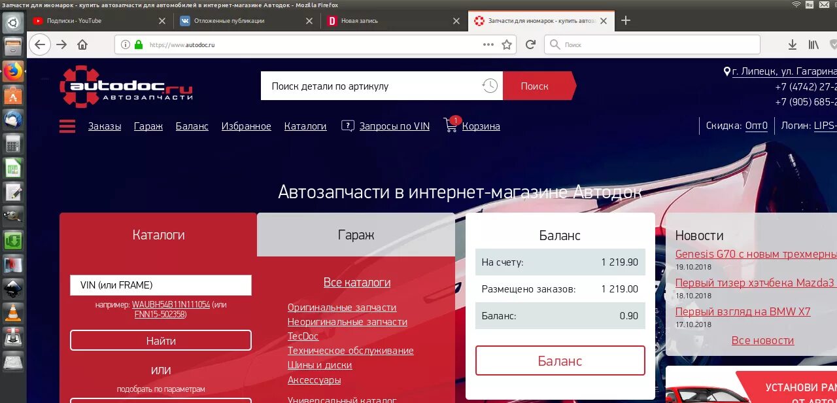Open Аксессуары catalog link
This screenshot has width=837, height=403.
tap(314, 380)
